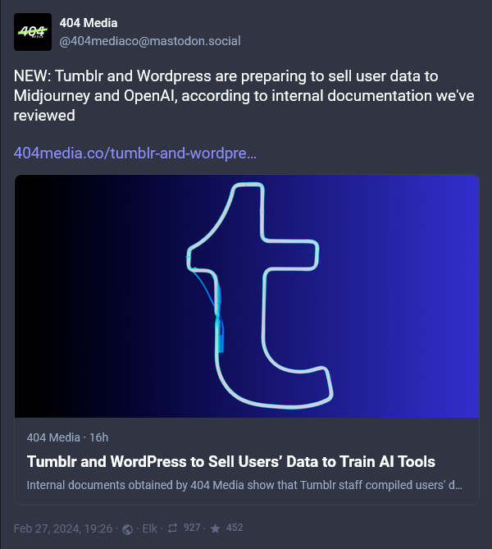This screenshot has width=492, height=549.
Task: Open the Feb 27, 2024, 19:26 timestamp
Action: [x=63, y=528]
